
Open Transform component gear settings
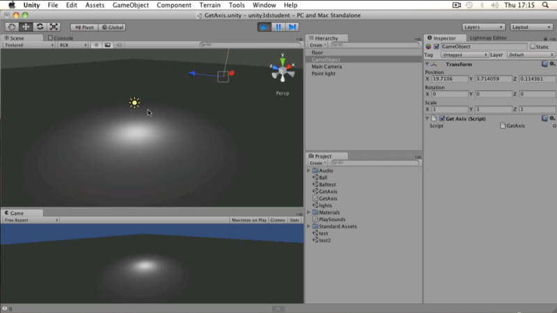pyautogui.click(x=552, y=64)
